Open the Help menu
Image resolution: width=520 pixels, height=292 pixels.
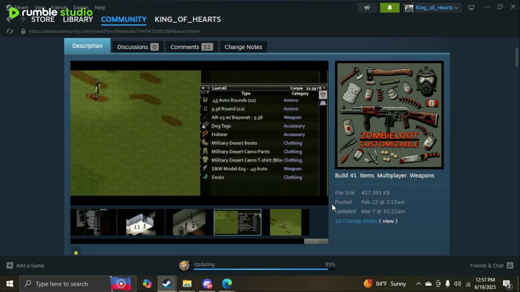100,7
